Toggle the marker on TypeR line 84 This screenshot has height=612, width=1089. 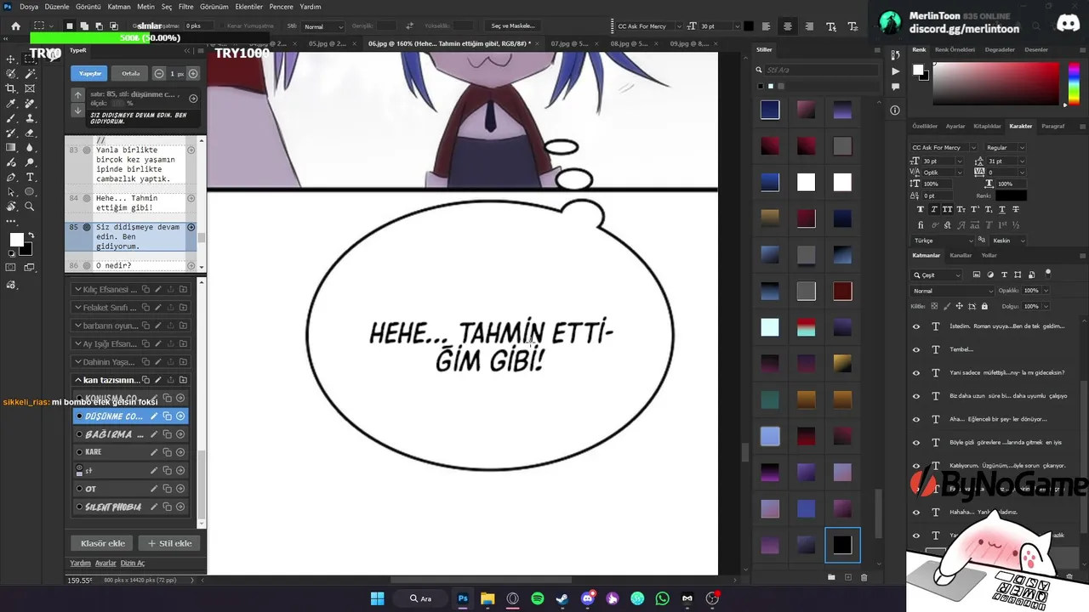pyautogui.click(x=87, y=198)
